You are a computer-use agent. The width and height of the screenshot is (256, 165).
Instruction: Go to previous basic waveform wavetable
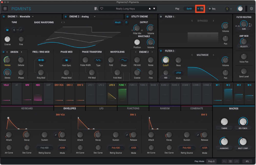(x=62, y=22)
